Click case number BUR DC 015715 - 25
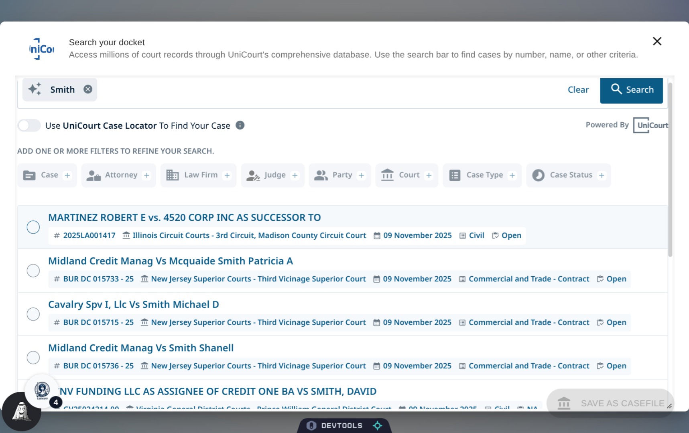This screenshot has height=433, width=689. coord(98,322)
